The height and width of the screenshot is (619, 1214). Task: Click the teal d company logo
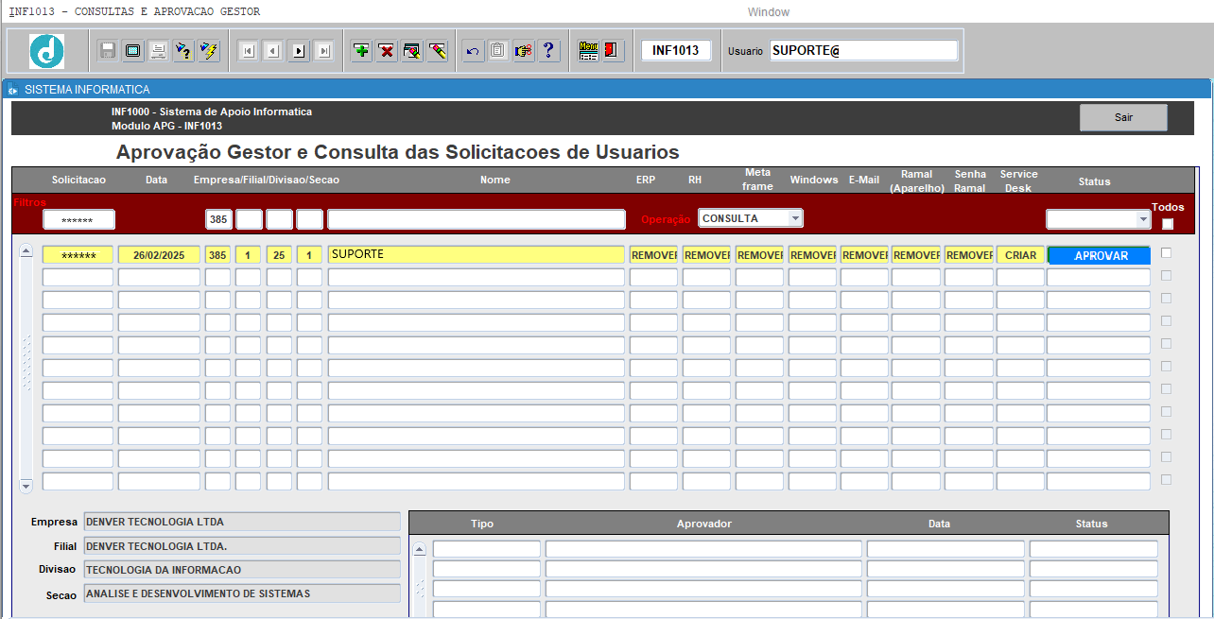click(46, 51)
